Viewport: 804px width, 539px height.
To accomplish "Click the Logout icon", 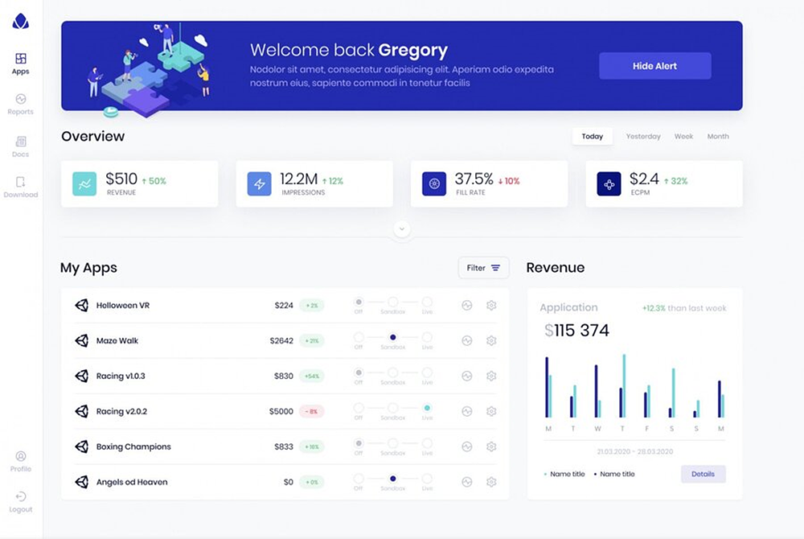I will pos(21,501).
